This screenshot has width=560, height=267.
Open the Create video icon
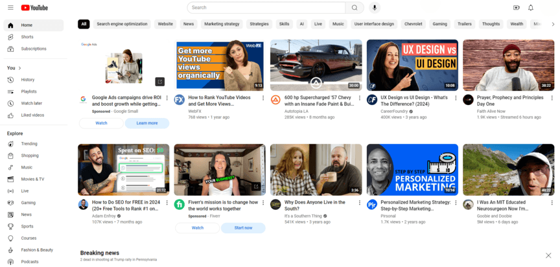(x=517, y=8)
